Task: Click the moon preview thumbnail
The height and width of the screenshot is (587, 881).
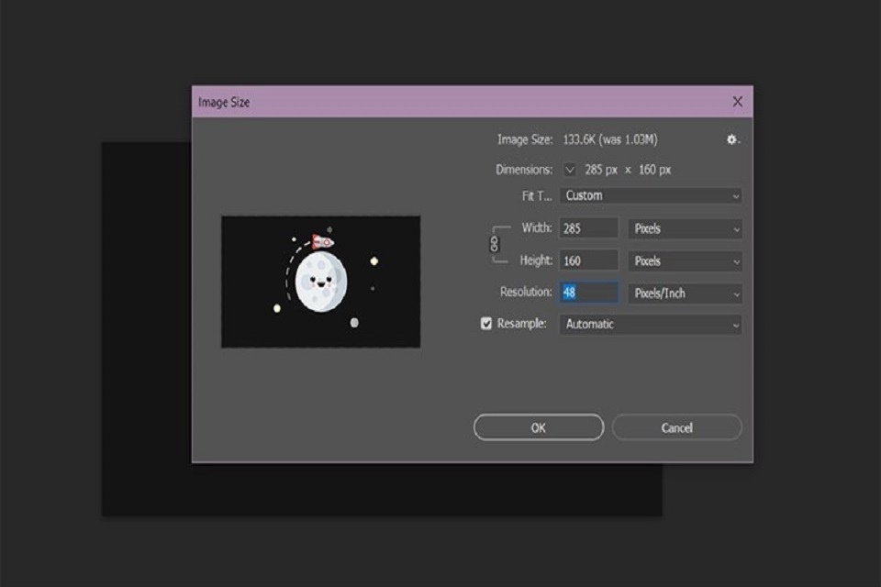Action: coord(321,282)
